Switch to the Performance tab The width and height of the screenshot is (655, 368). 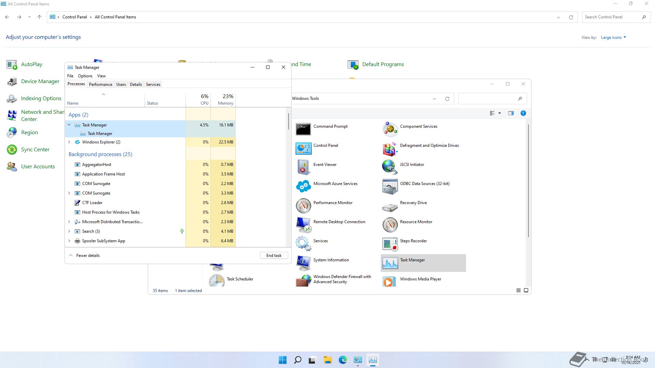pyautogui.click(x=101, y=85)
